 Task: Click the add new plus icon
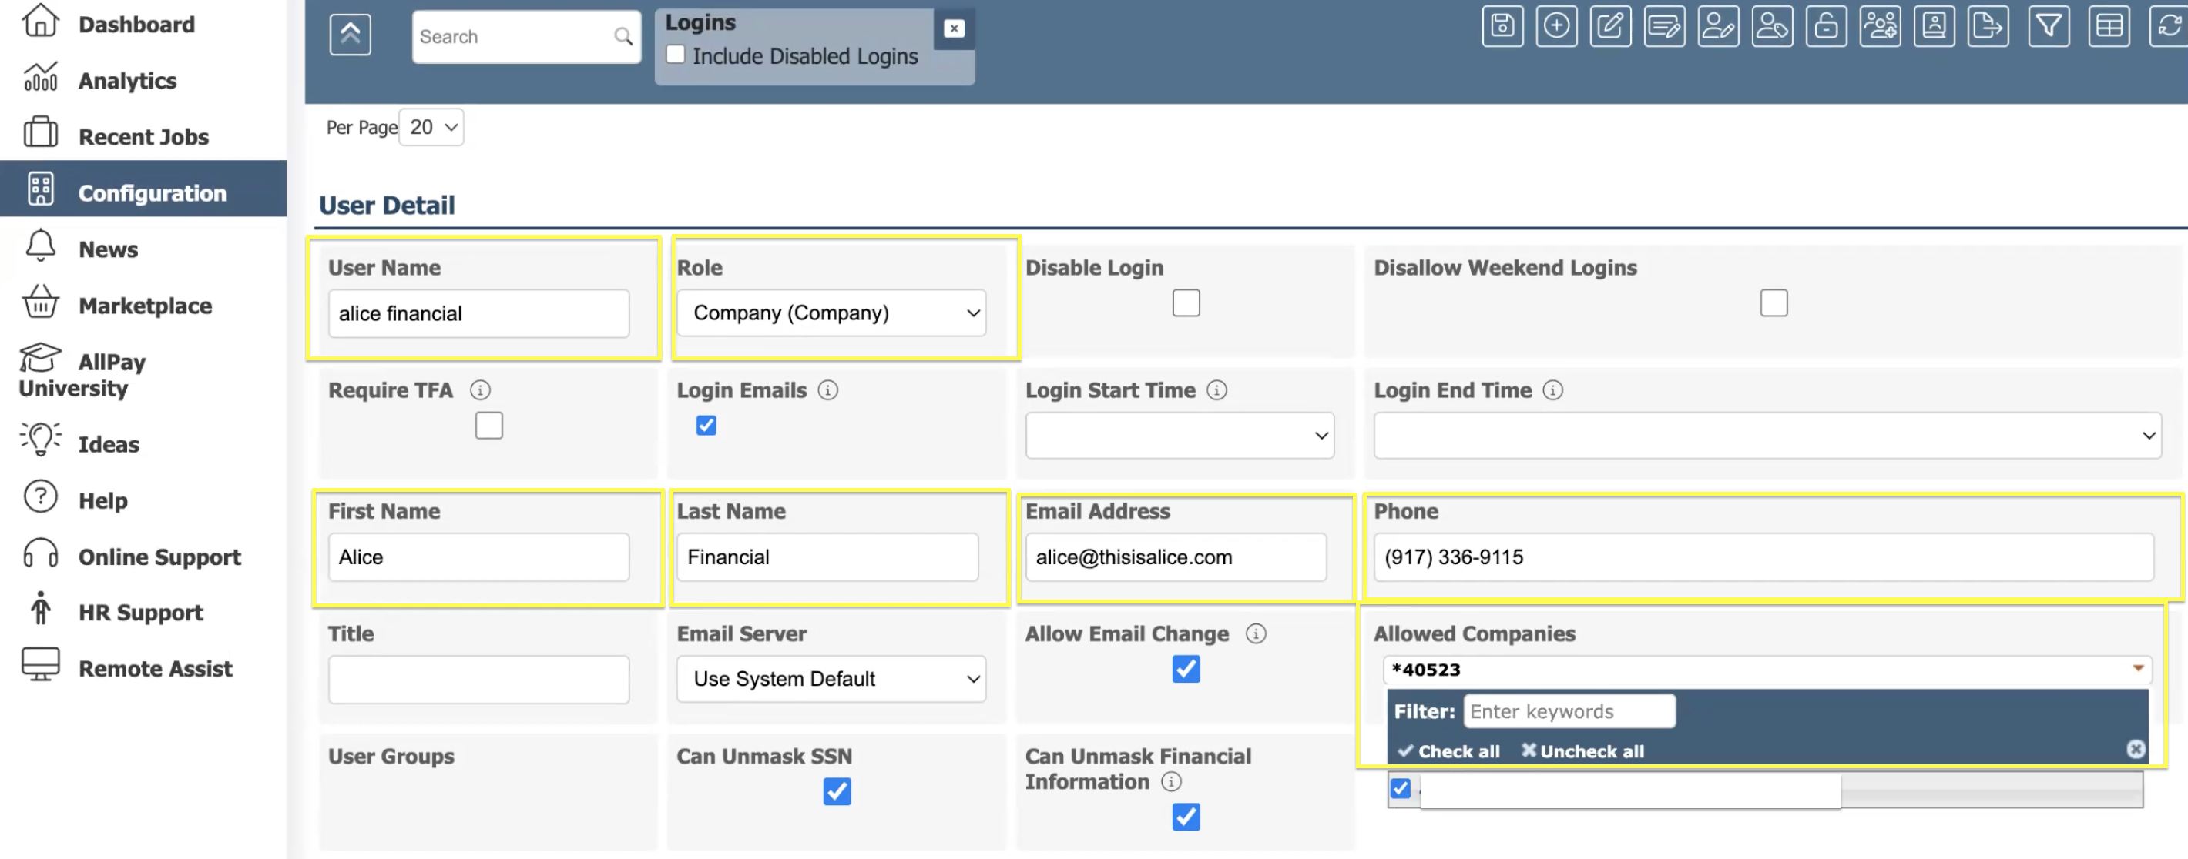1556,26
